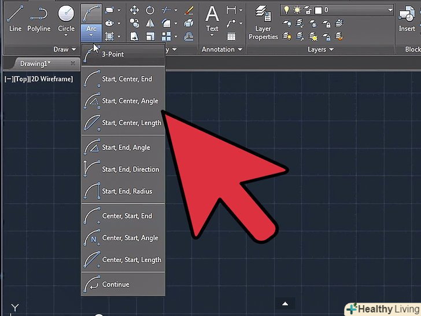
Task: Activate the Rotate tool
Action: click(150, 10)
